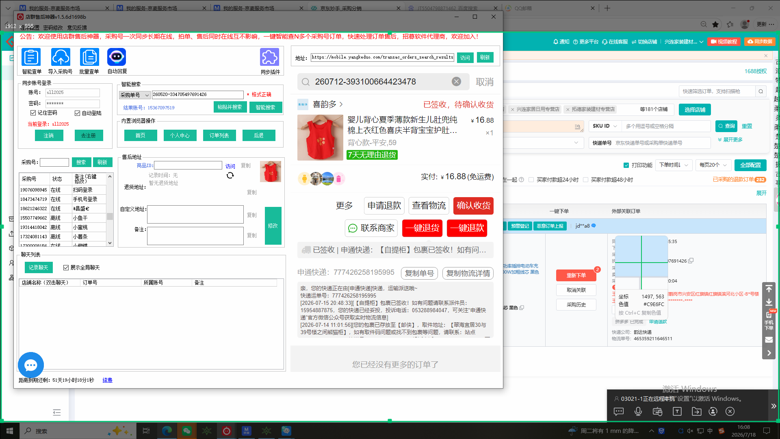Click 展开更多 to expand more filters
The height and width of the screenshot is (439, 780).
(730, 139)
